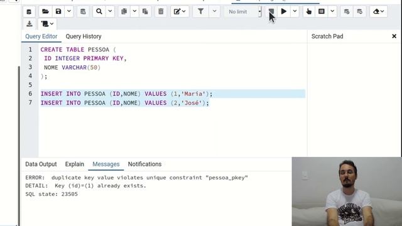
Task: Open the Notifications tab
Action: click(144, 164)
